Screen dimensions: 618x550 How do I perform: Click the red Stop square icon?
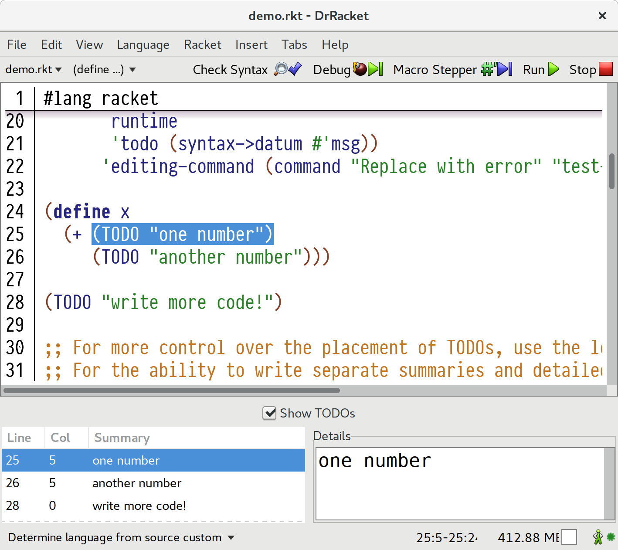606,69
